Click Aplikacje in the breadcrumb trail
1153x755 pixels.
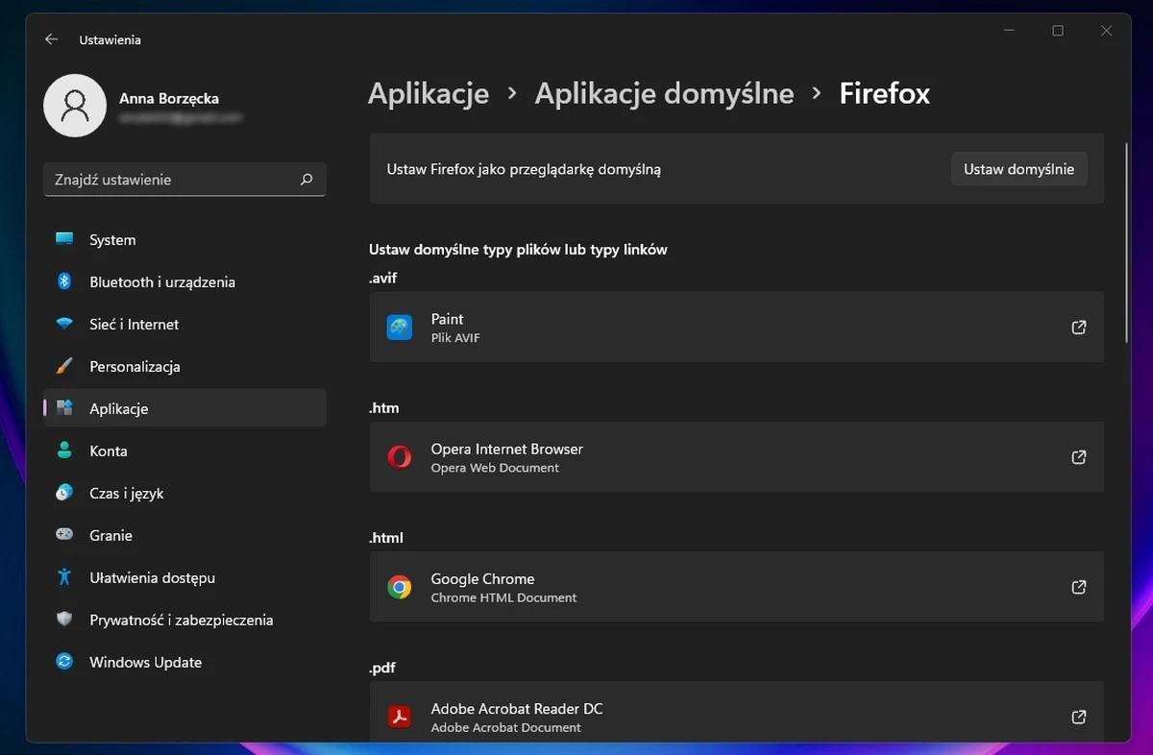[429, 93]
